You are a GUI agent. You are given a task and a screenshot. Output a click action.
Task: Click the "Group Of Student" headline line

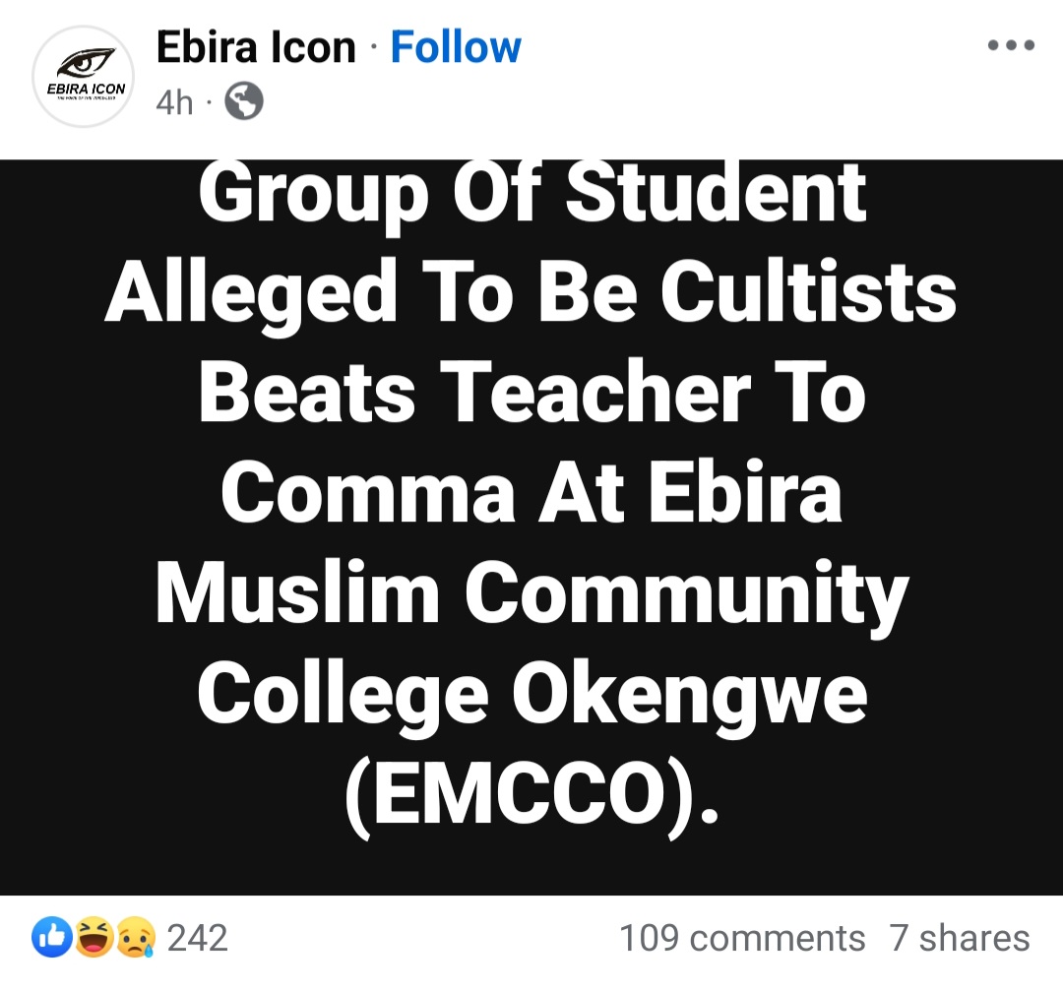coord(532,193)
